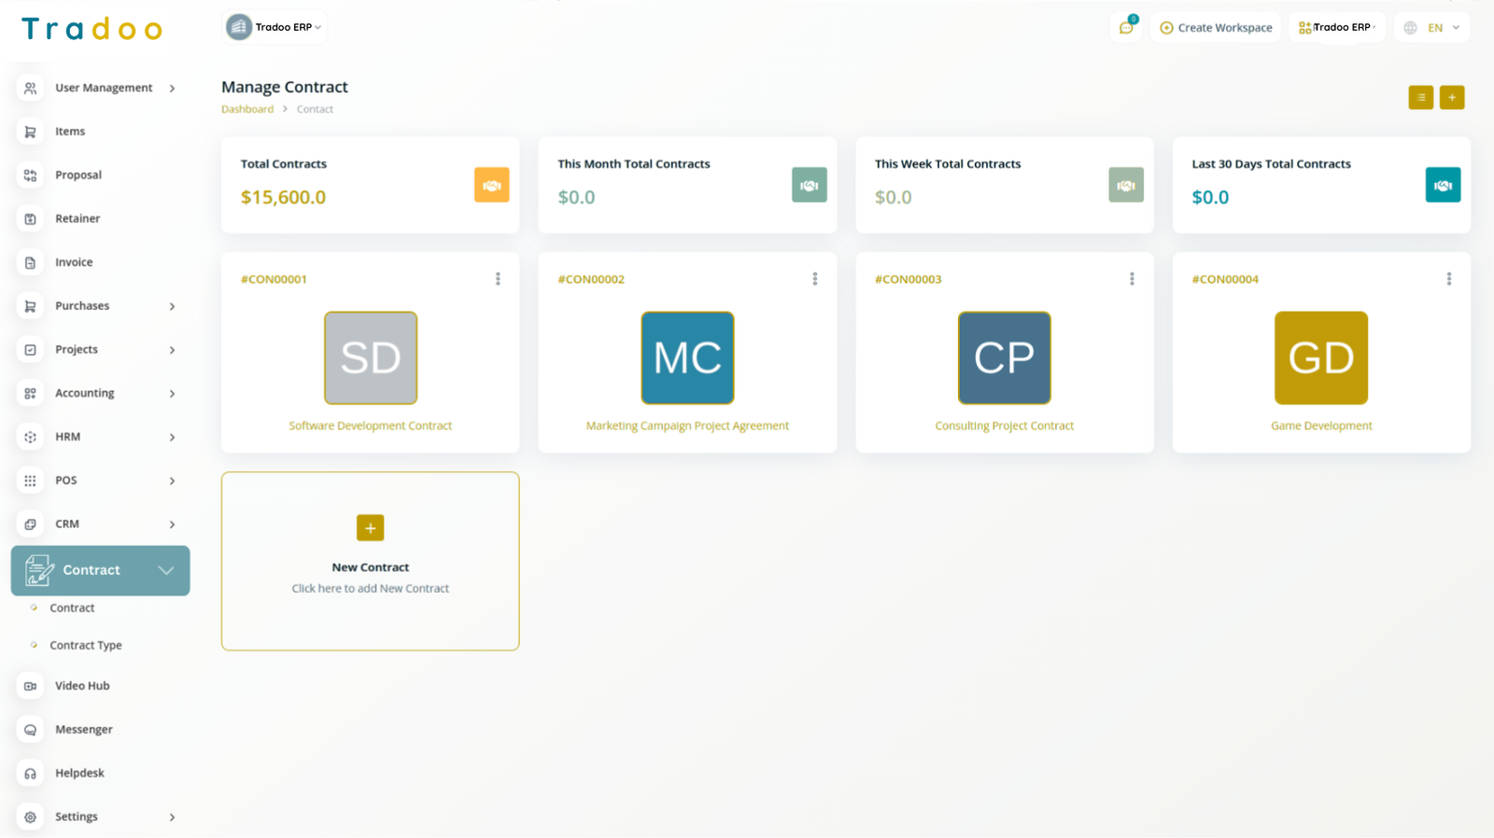Click the yellow plus icon in page header

point(1451,97)
